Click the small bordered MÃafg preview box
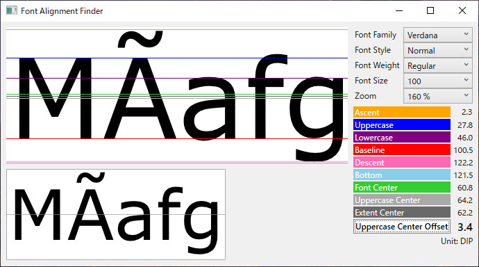The image size is (479, 267). pyautogui.click(x=116, y=214)
